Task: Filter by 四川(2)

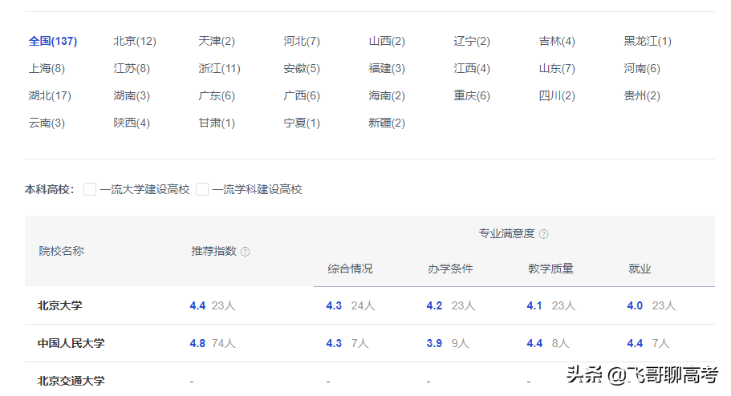Action: point(557,96)
